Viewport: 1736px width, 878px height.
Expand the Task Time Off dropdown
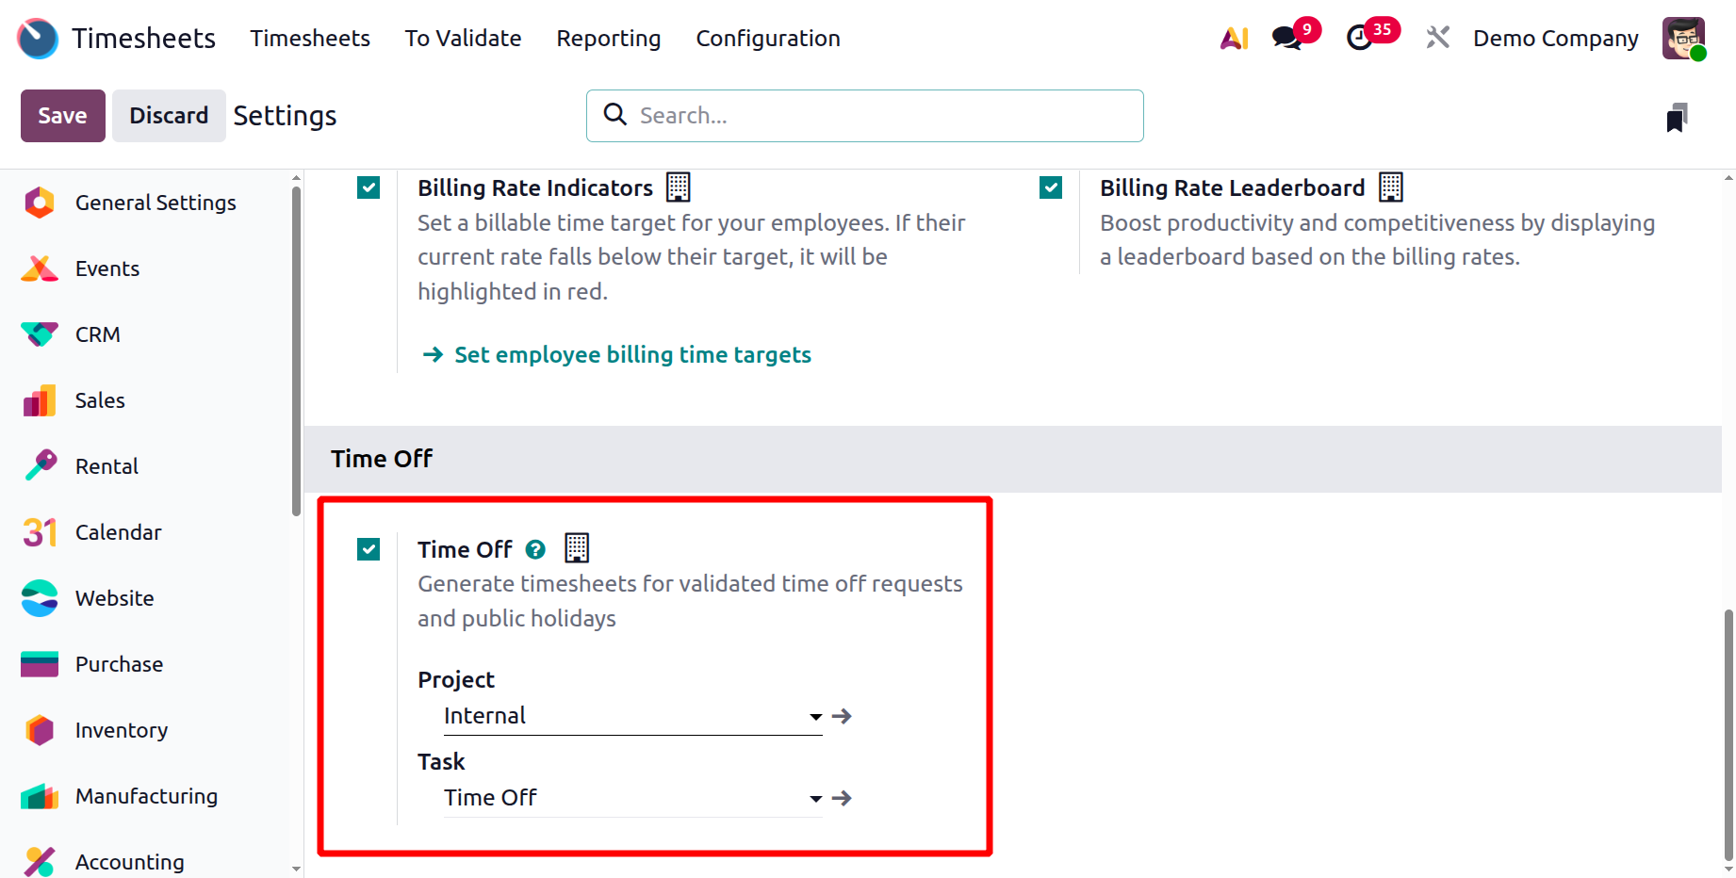tap(815, 799)
